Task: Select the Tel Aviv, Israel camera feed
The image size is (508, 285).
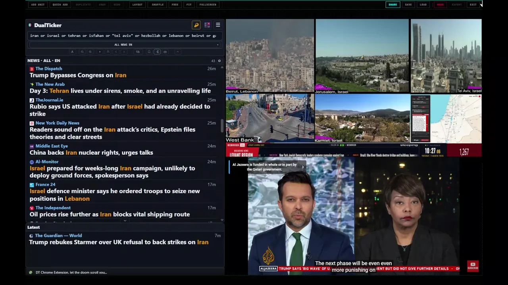Action: coord(446,56)
